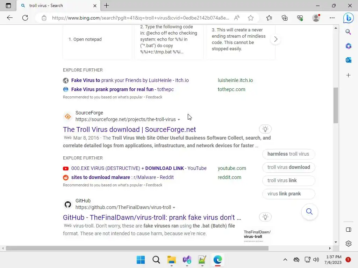The image size is (358, 268).
Task: Open 000.EXE VIRUS YouTube link
Action: tap(139, 168)
